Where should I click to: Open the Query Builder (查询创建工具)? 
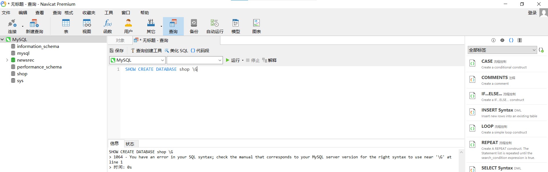[146, 51]
